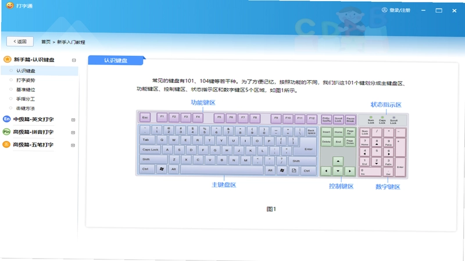Click the down arrow key in diagram
Viewport: 465px width, 261px height.
338,171
